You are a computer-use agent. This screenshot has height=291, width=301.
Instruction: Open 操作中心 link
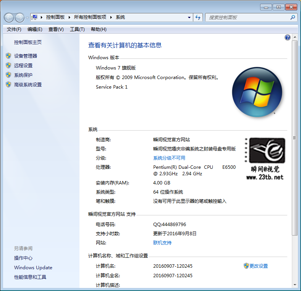click(x=23, y=258)
